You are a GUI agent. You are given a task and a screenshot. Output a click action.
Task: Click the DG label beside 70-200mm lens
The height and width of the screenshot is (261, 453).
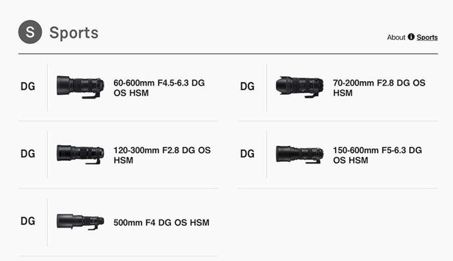[x=247, y=87]
